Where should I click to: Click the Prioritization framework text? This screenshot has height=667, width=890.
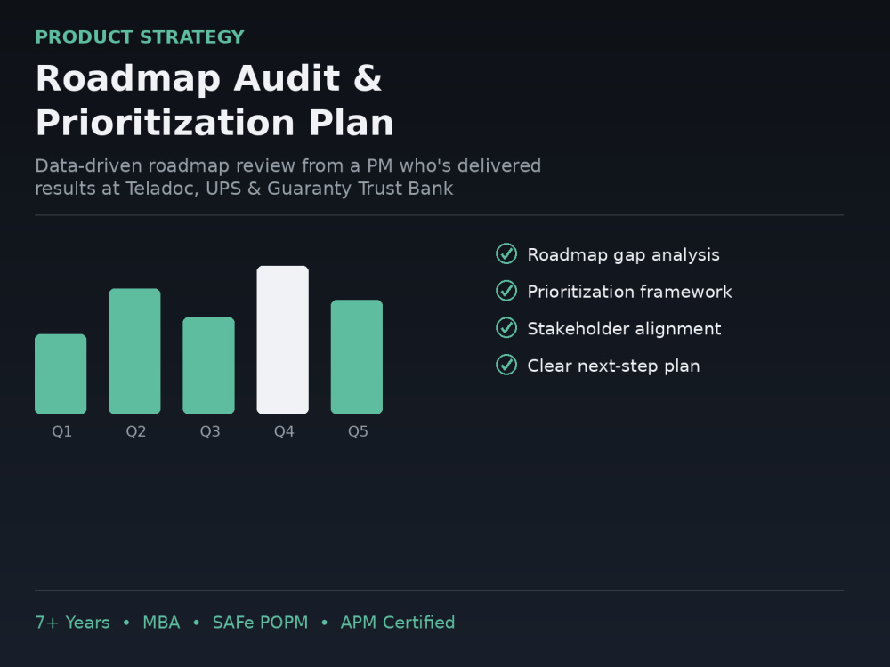click(x=630, y=292)
